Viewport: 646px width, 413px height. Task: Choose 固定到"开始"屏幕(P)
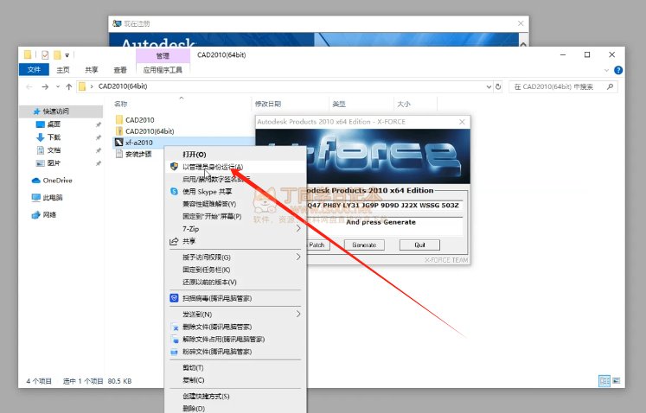point(235,216)
